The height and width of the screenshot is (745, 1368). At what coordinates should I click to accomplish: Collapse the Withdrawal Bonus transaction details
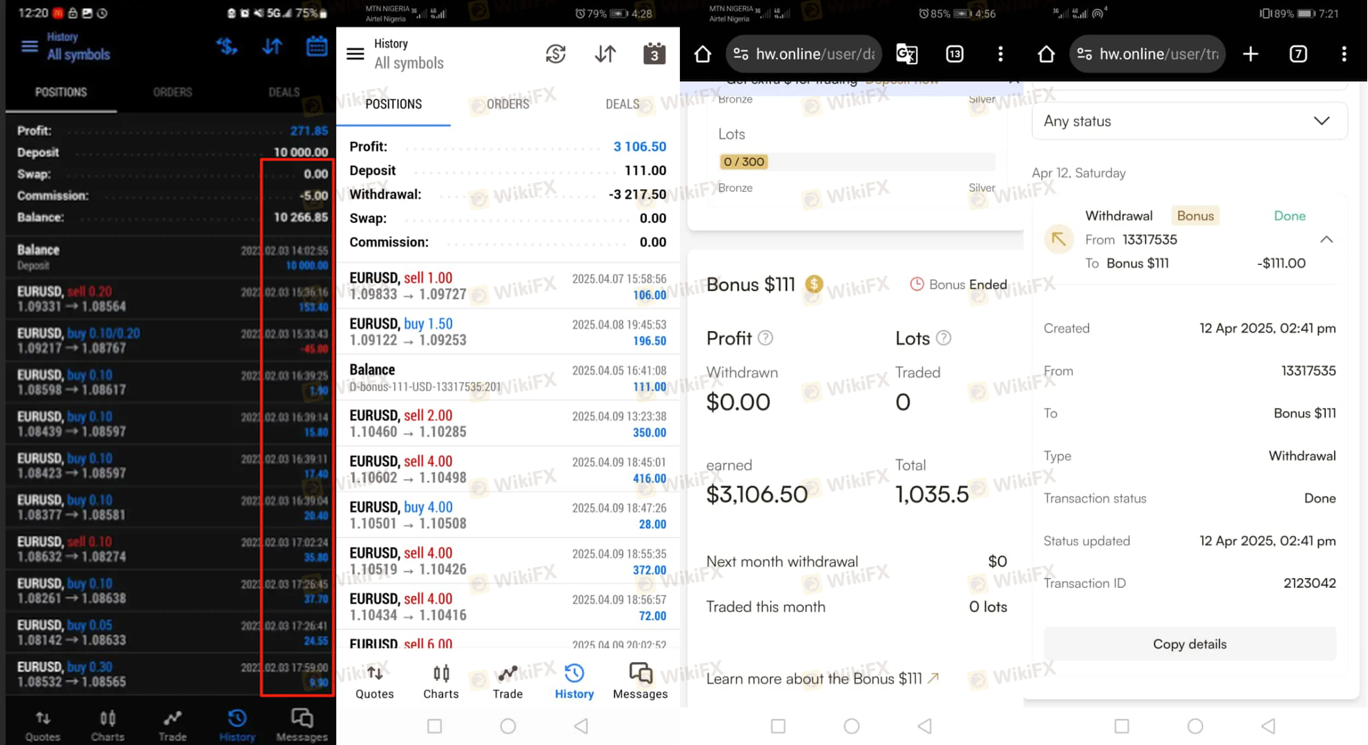[1326, 239]
